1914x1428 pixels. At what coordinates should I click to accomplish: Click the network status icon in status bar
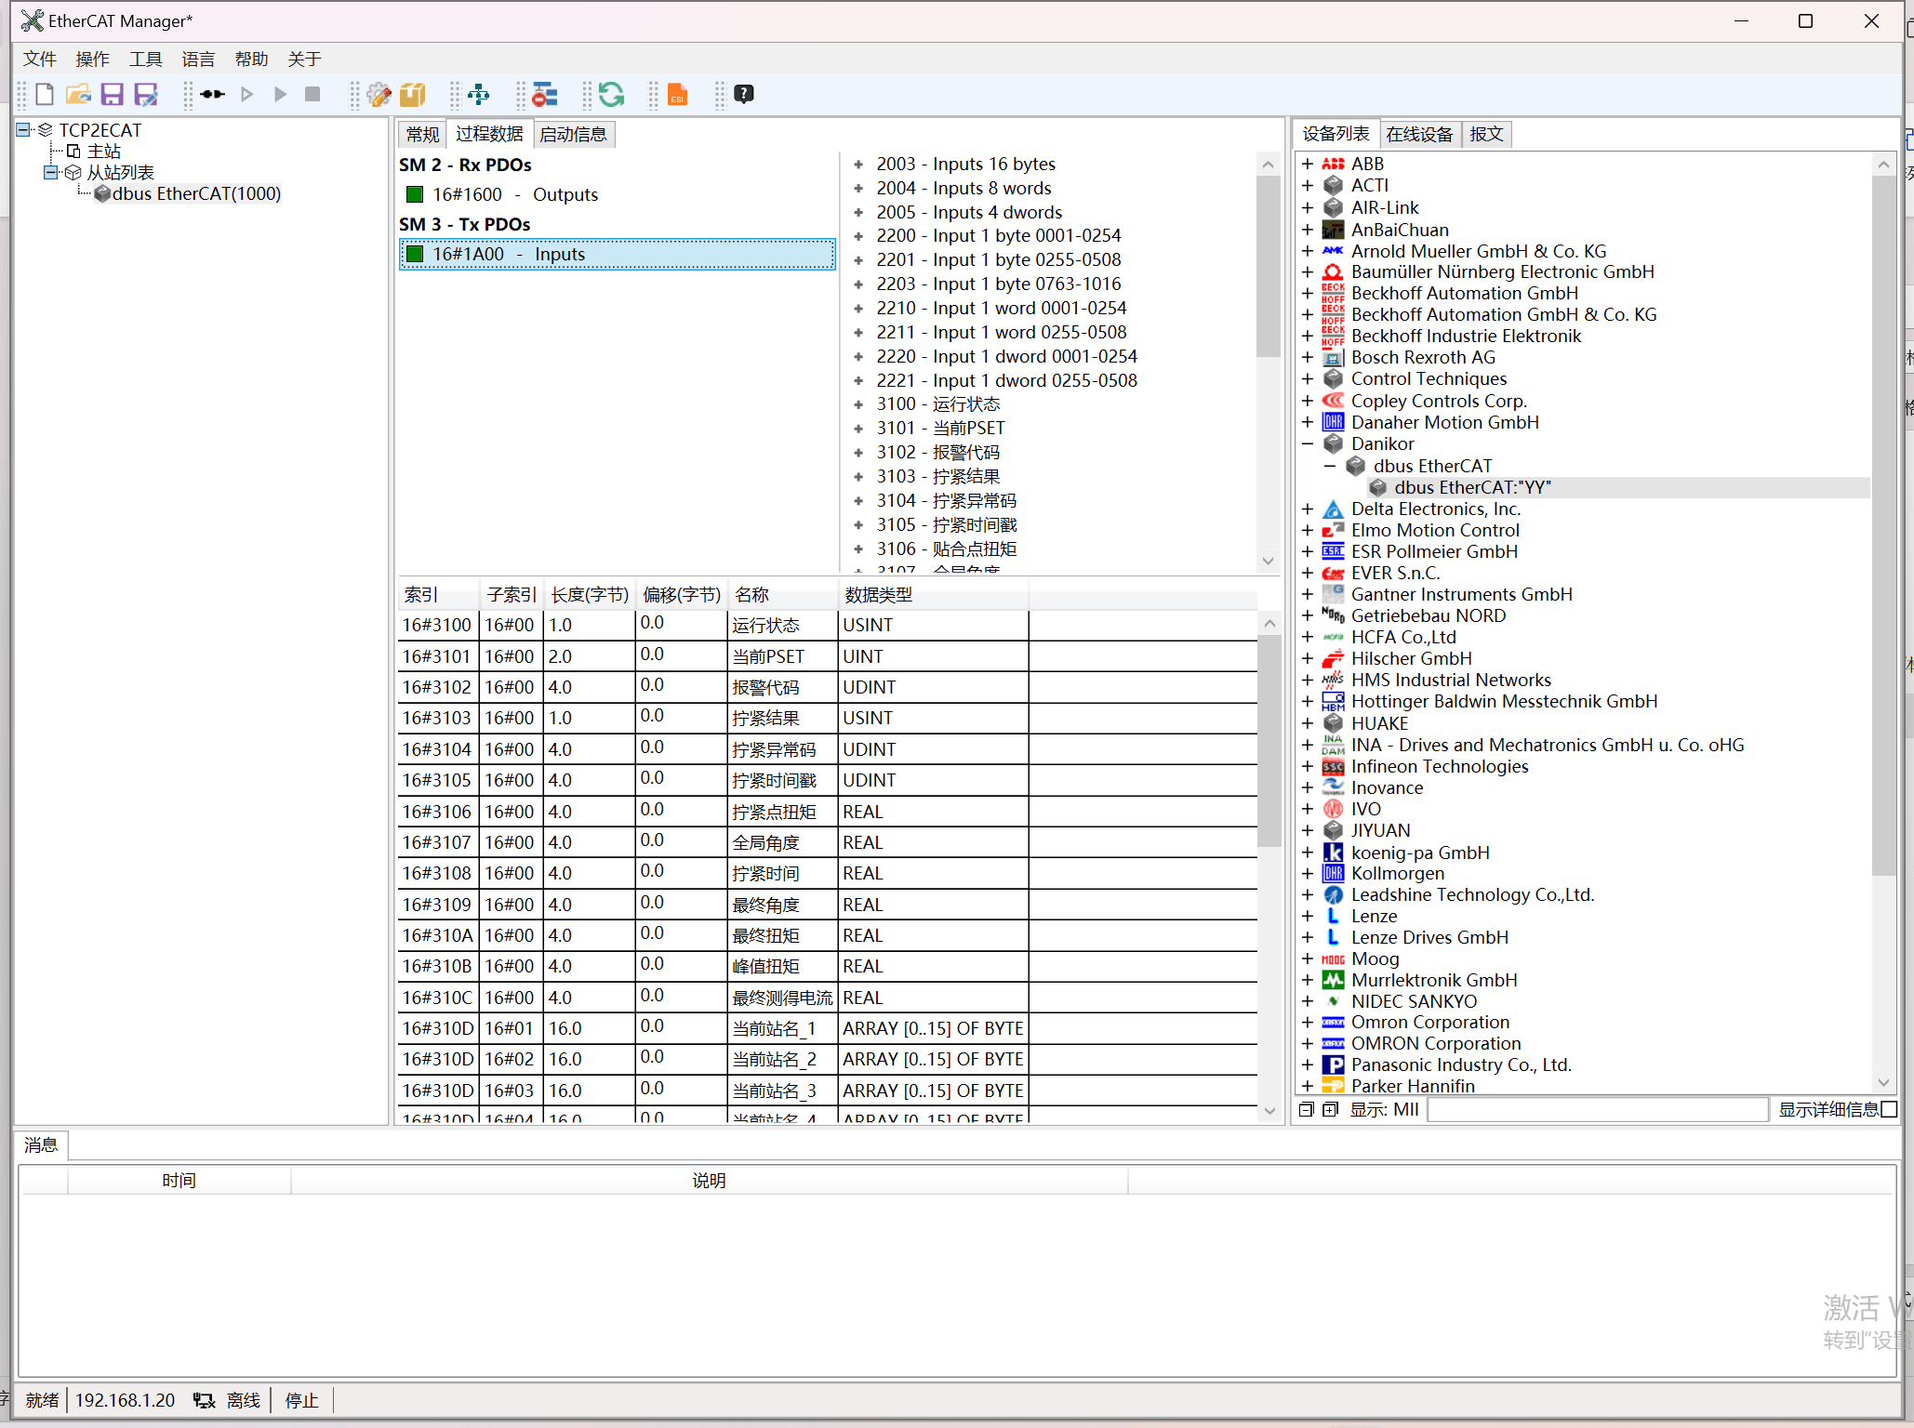point(204,1400)
